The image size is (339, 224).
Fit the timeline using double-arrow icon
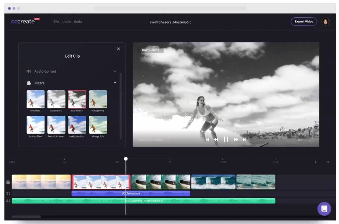(x=328, y=162)
